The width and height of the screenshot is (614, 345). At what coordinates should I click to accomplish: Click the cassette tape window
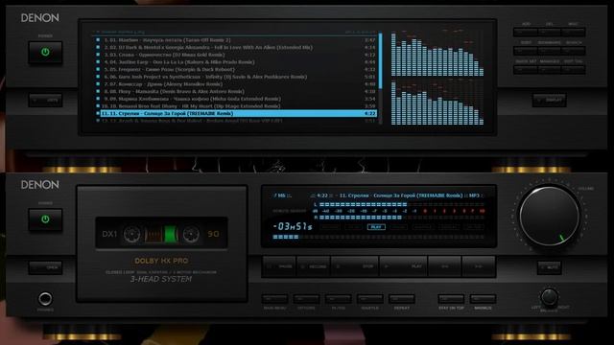161,234
